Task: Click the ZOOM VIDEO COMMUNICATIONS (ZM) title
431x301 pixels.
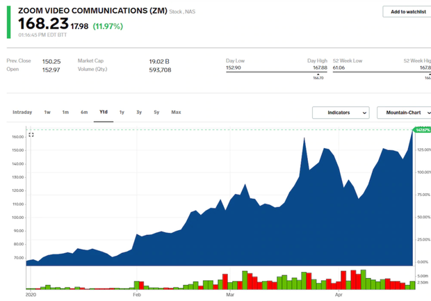Action: [x=86, y=11]
